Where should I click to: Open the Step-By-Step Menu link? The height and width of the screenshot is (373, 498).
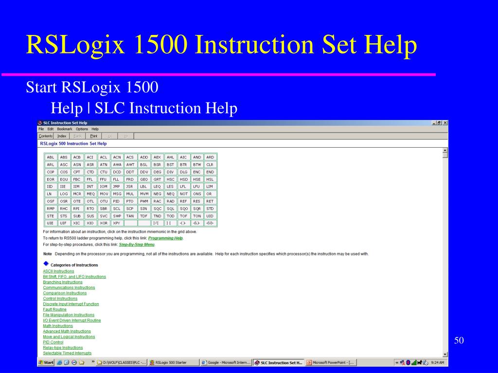click(x=137, y=245)
